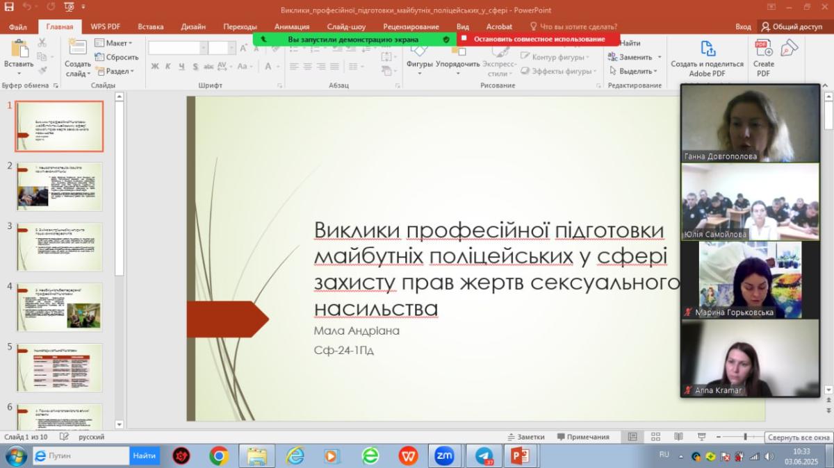The height and width of the screenshot is (468, 834).
Task: Click Create and Share Adobe PDF icon
Action: pos(707,50)
